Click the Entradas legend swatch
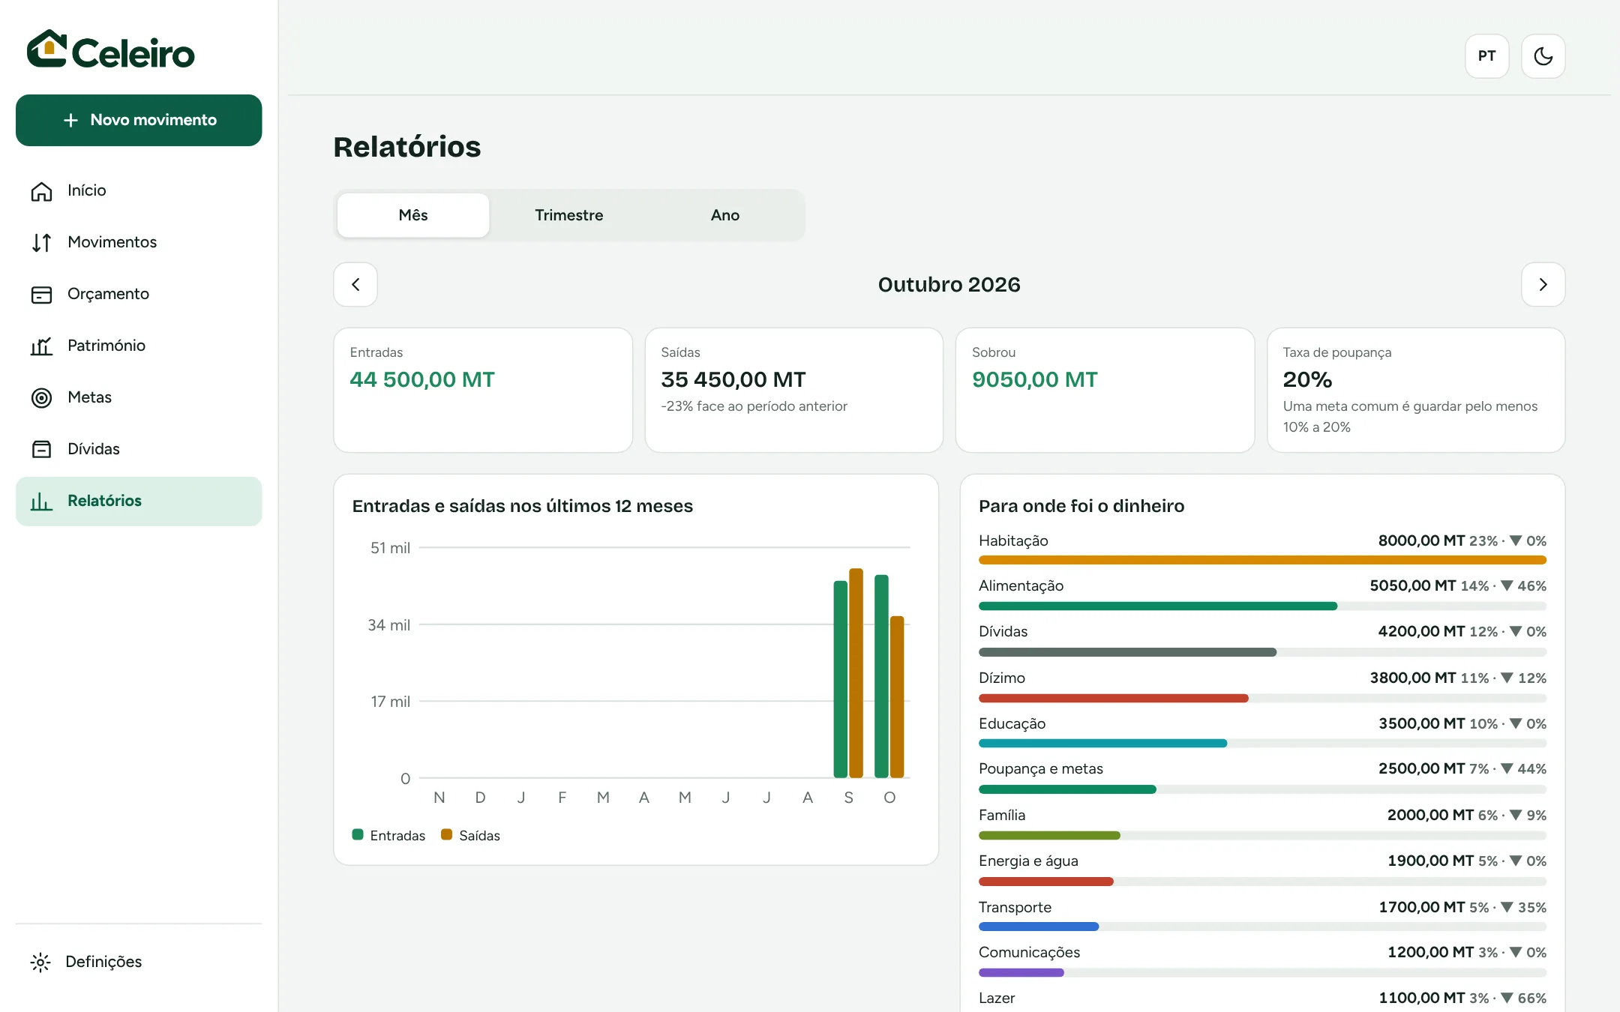 pos(358,835)
